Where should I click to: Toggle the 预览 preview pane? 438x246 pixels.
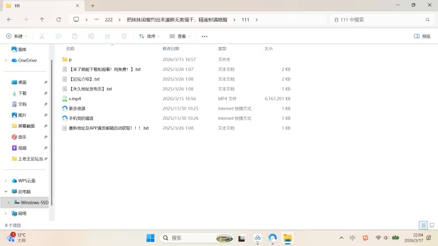click(422, 36)
